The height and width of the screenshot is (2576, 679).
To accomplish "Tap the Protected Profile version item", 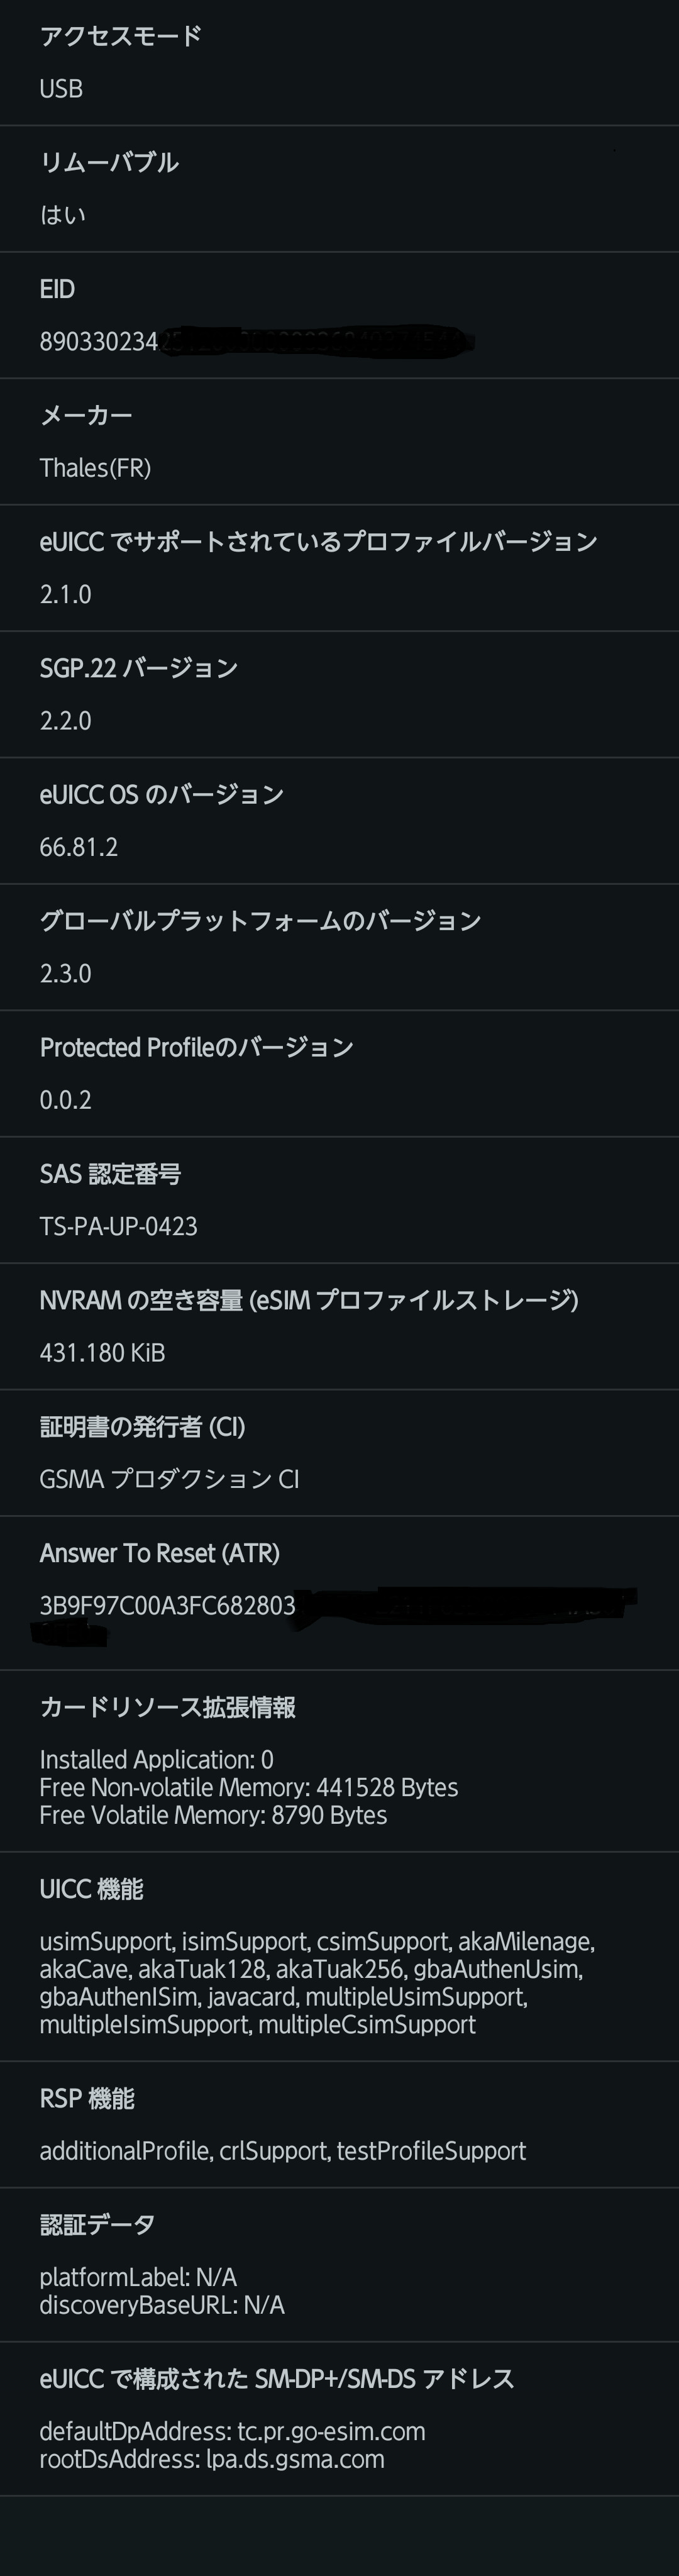I will (x=339, y=1073).
